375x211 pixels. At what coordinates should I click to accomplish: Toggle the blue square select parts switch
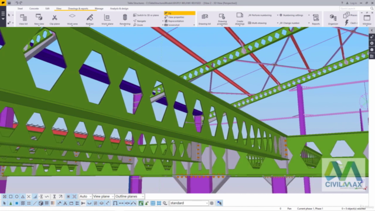click(x=17, y=203)
